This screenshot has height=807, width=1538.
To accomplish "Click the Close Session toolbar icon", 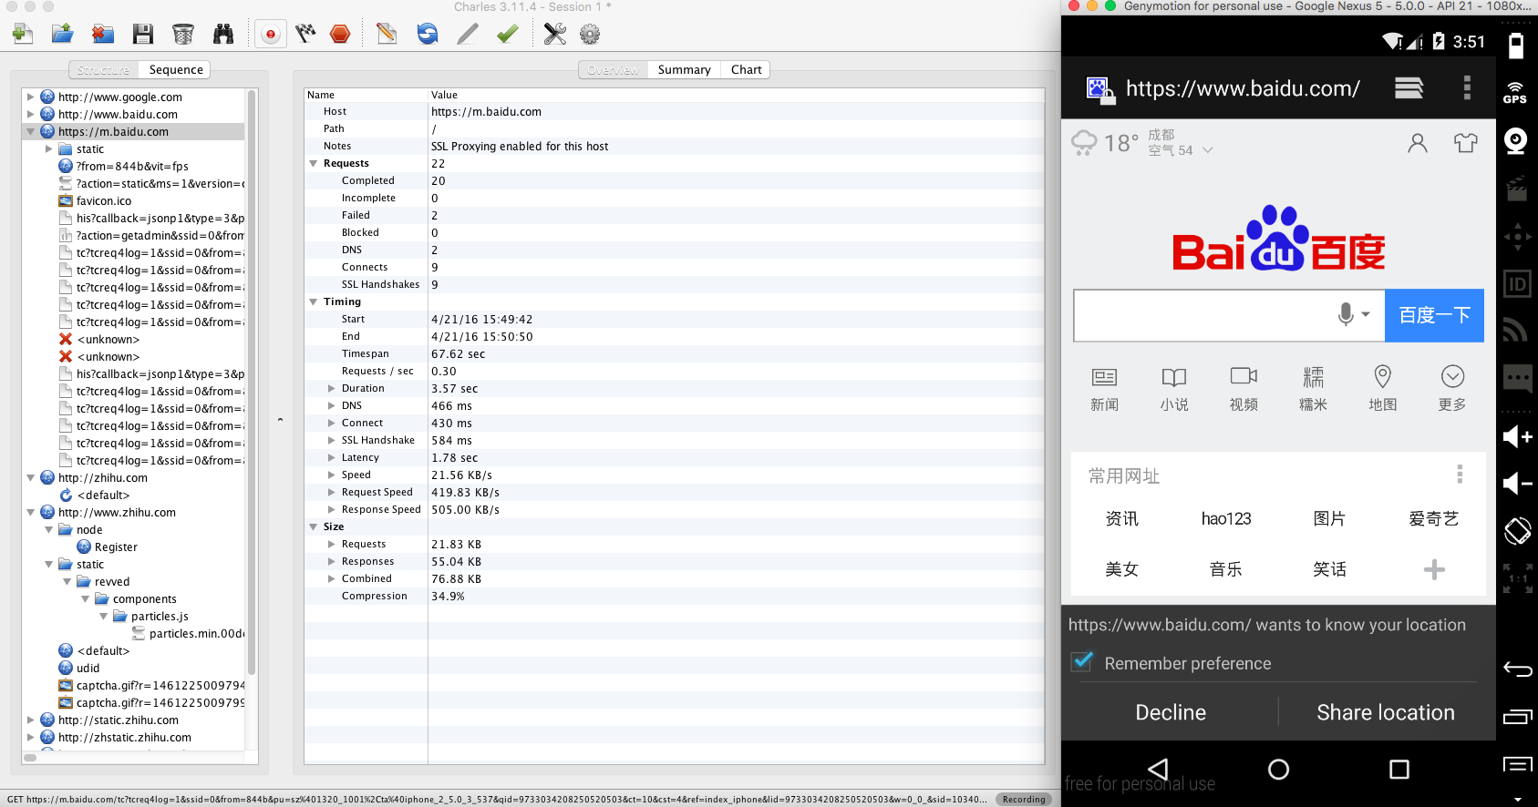I will (x=103, y=35).
